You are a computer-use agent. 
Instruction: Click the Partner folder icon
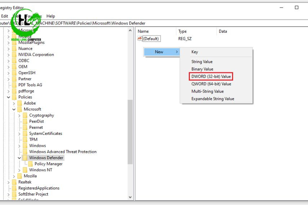[14, 79]
